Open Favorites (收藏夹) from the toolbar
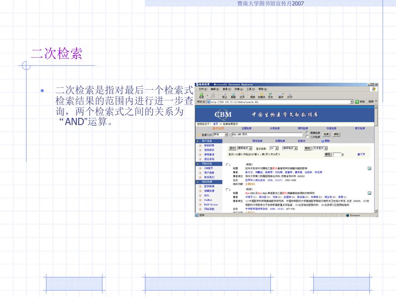The height and width of the screenshot is (297, 396). (261, 95)
